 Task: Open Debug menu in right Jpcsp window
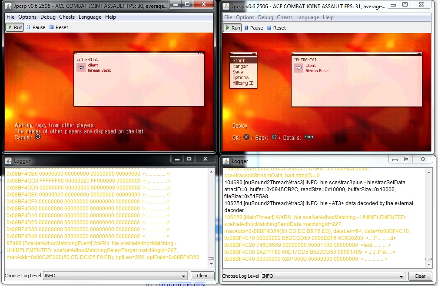265,17
